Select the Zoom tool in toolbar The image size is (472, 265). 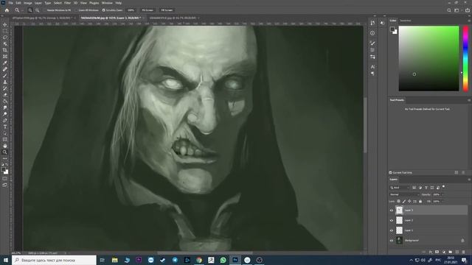pos(5,152)
